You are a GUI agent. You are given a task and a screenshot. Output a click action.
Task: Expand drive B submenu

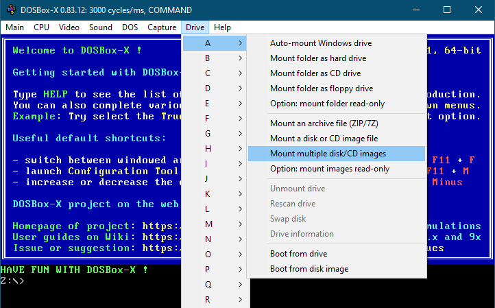point(215,58)
